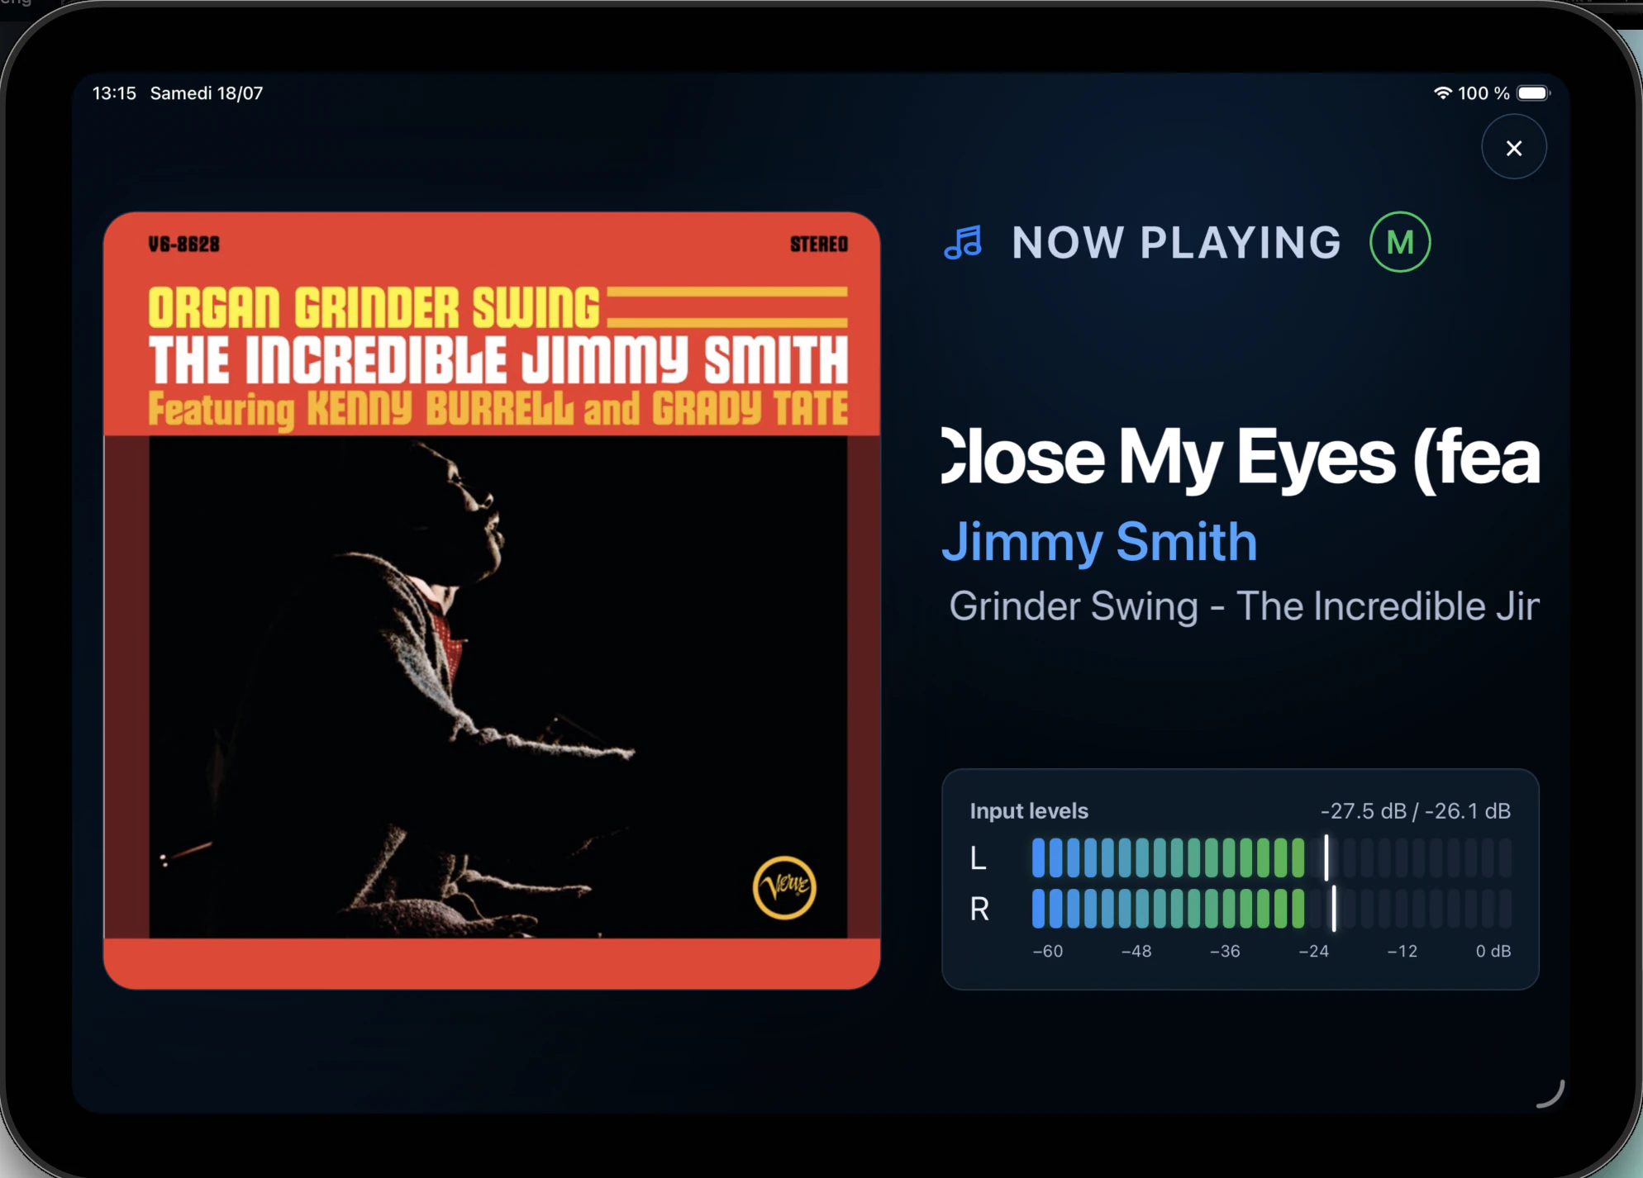Tap the Wi-Fi status icon
This screenshot has width=1643, height=1178.
click(x=1442, y=93)
